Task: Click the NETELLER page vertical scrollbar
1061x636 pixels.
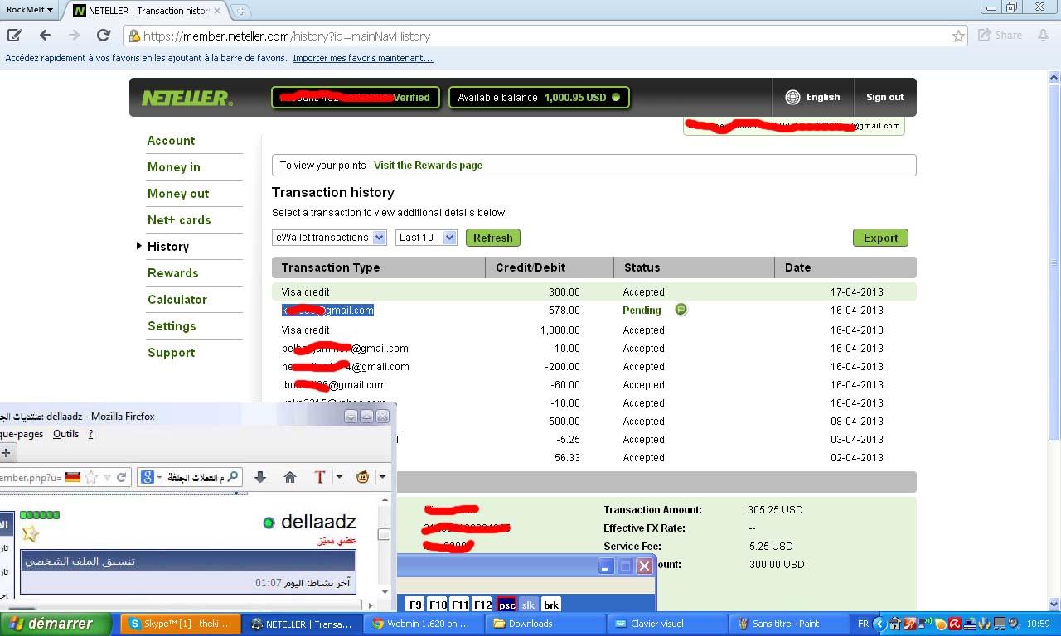Action: coord(1054,340)
